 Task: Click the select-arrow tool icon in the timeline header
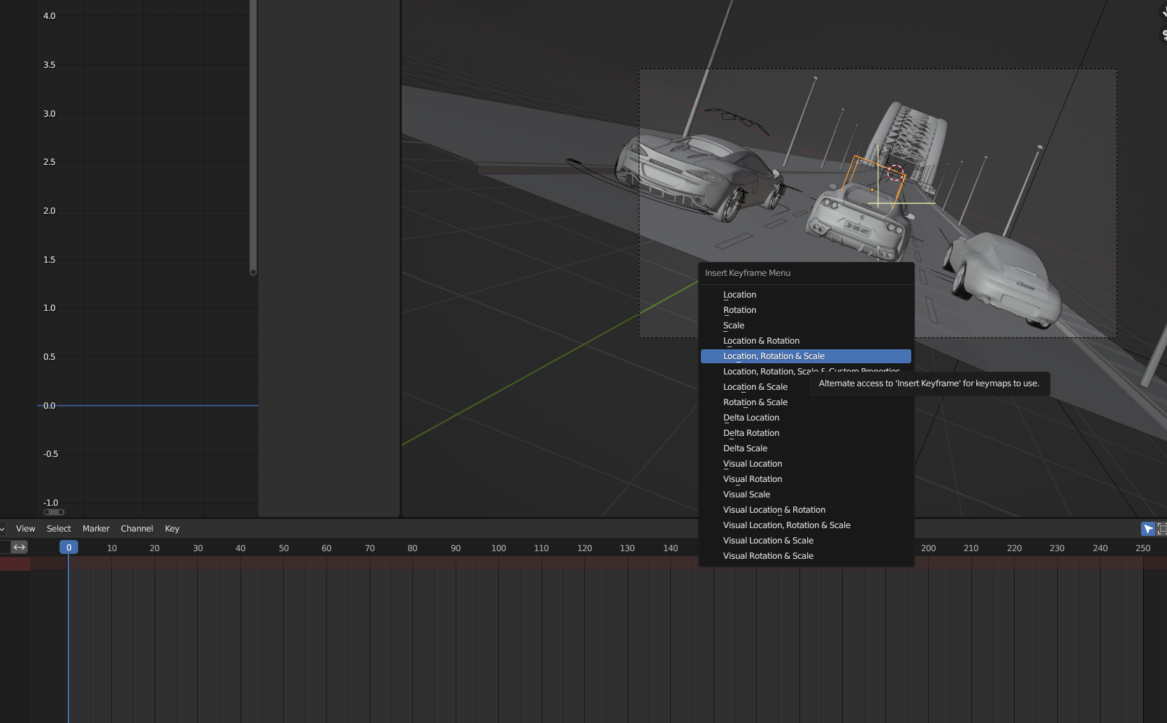point(1147,529)
